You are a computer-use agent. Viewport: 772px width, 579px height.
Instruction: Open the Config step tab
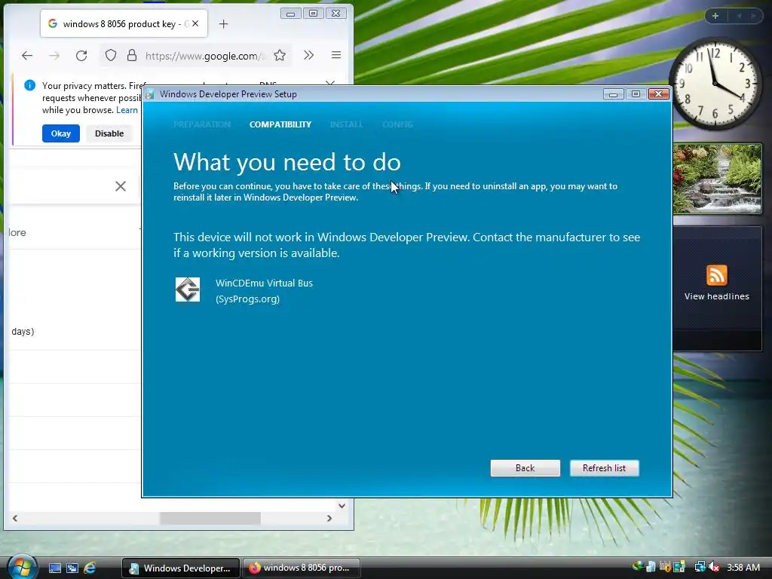(x=397, y=124)
